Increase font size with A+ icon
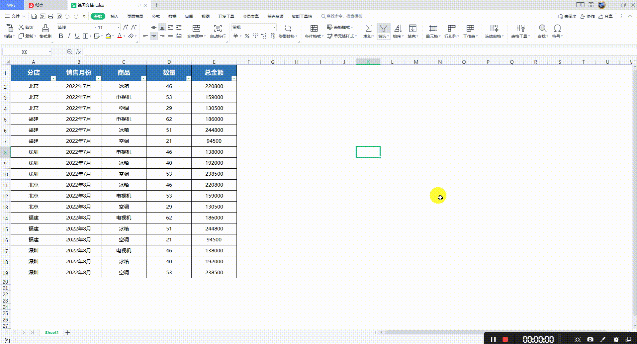The width and height of the screenshot is (637, 344). coord(126,27)
